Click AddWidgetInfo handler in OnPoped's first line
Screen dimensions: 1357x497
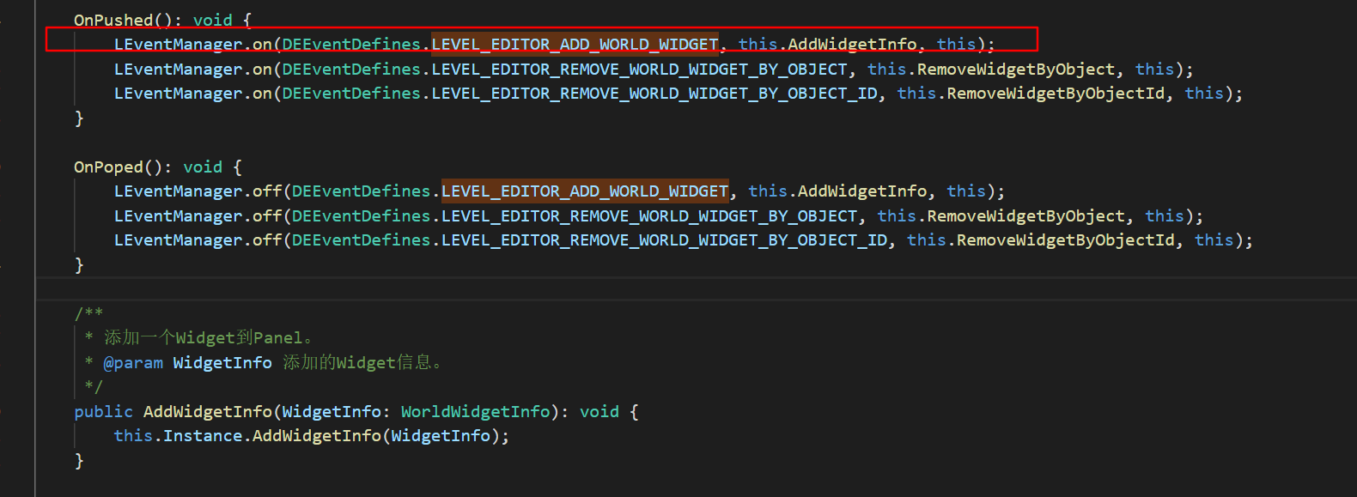862,191
